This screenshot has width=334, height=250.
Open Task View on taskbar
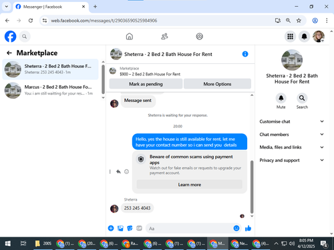[23, 243]
